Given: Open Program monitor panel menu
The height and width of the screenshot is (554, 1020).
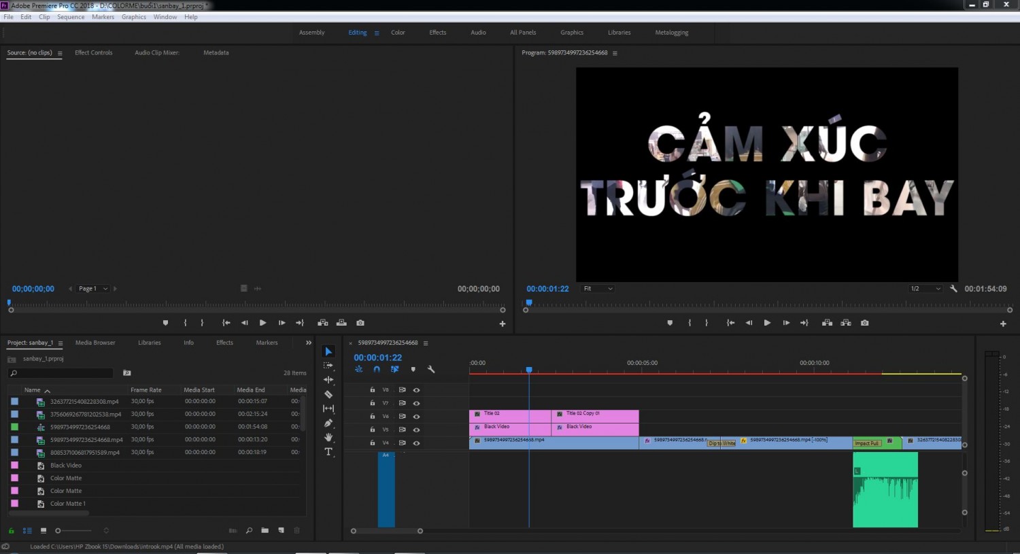Looking at the screenshot, I should pos(615,53).
